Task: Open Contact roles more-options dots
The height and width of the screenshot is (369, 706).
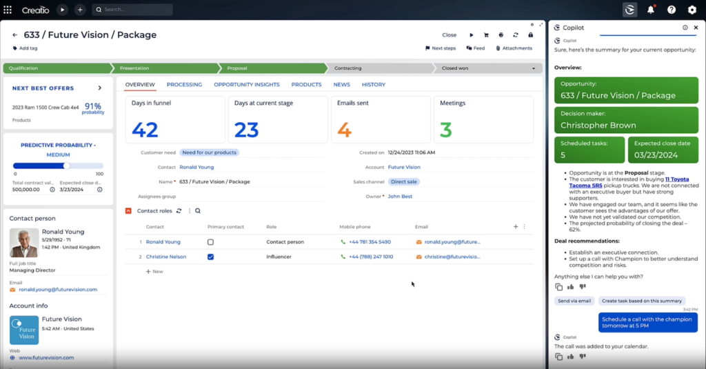Action: click(190, 211)
